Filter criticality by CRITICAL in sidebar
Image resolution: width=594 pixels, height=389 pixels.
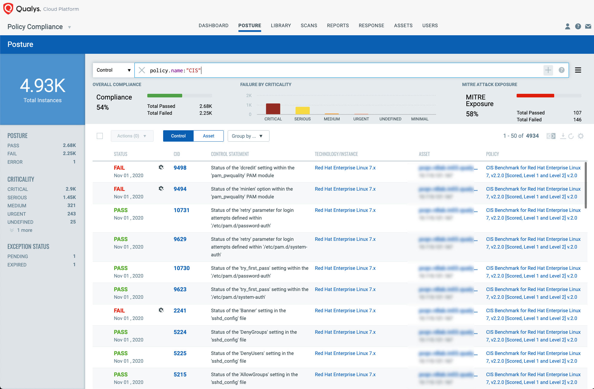[42, 189]
